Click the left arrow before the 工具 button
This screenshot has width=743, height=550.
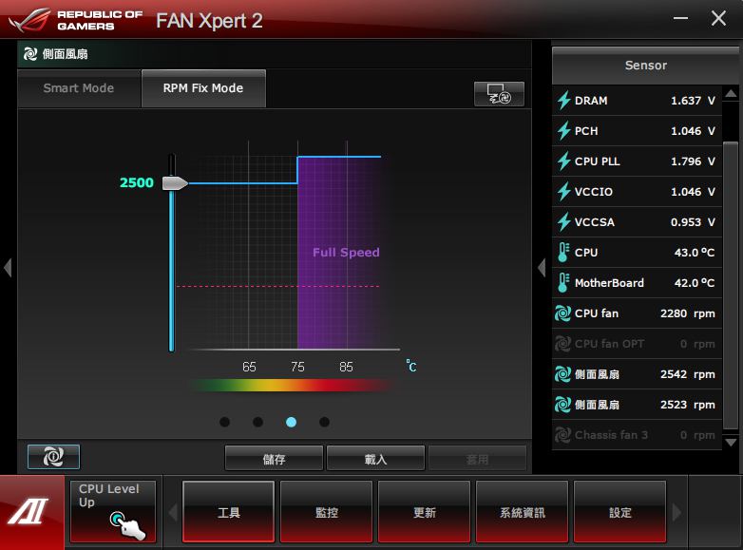tap(173, 512)
